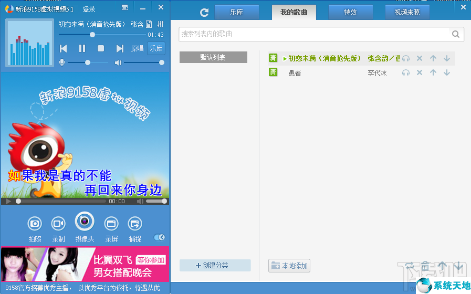Click the 录制 record icon
The image size is (471, 294).
point(58,224)
